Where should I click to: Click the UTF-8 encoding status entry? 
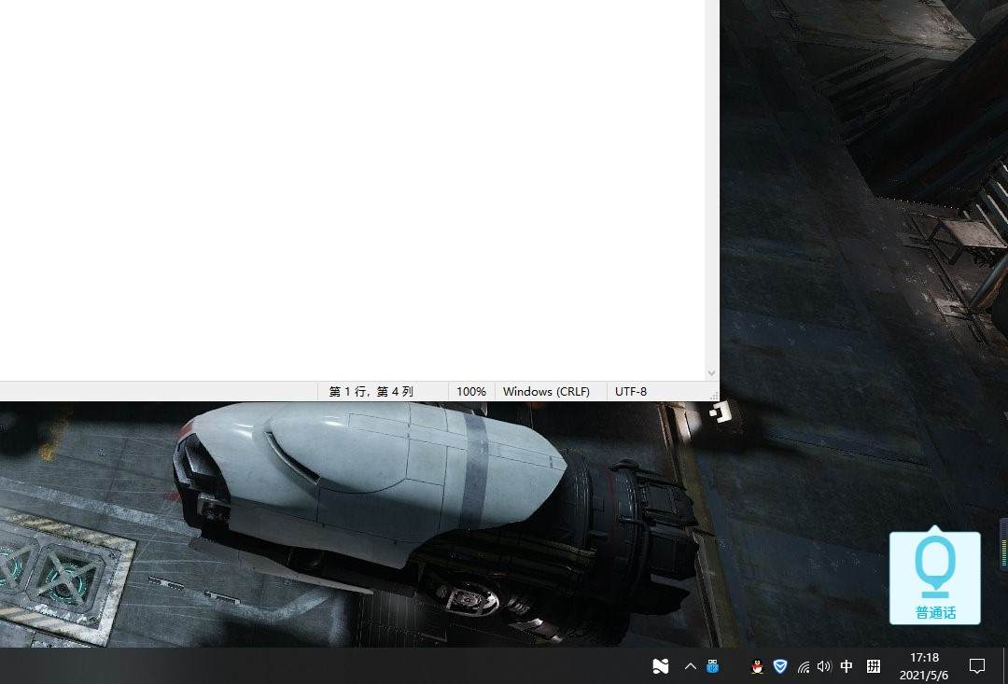pos(631,392)
